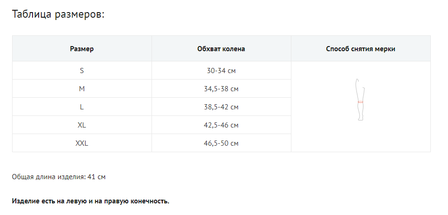448x215 pixels.
Task: Click the red knee band on diagram
Action: [360, 102]
